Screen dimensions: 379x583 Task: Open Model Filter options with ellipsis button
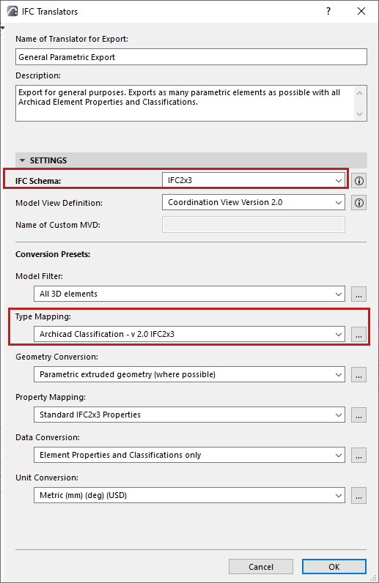(359, 294)
